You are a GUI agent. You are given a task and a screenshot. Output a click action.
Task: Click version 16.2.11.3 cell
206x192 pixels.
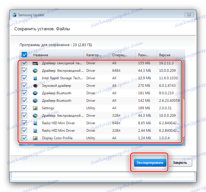coord(166,63)
